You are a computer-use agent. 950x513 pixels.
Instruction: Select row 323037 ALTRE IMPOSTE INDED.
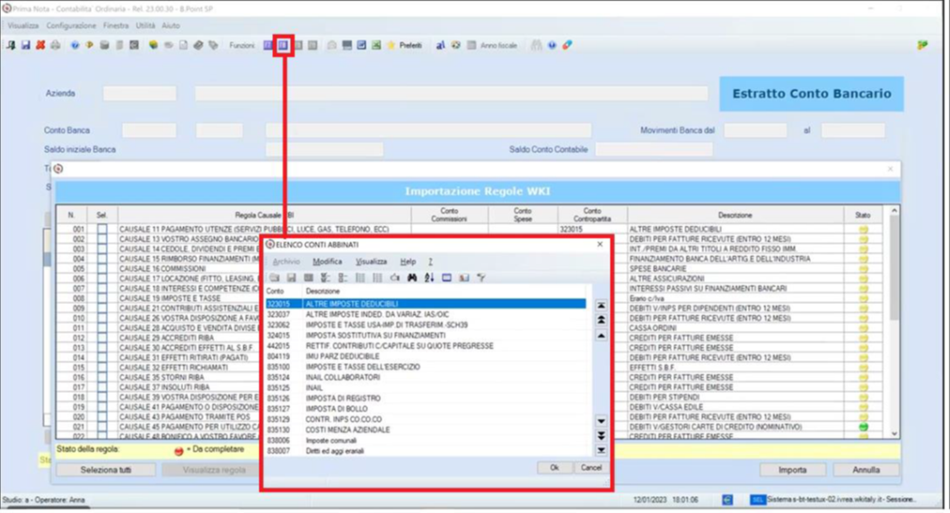tap(426, 314)
